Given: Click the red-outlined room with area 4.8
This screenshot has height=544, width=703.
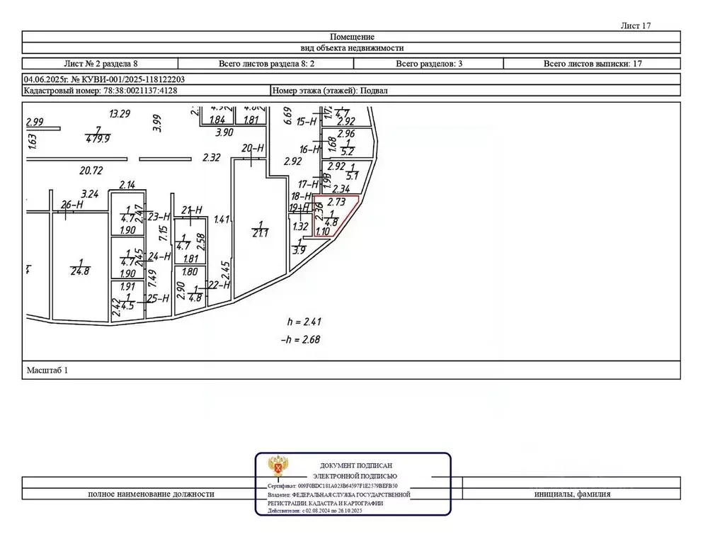Looking at the screenshot, I should tap(331, 216).
